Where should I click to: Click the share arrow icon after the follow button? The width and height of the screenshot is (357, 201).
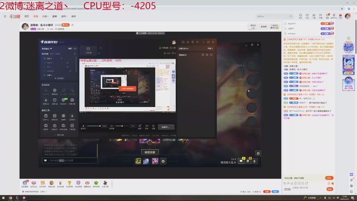[x=72, y=25]
